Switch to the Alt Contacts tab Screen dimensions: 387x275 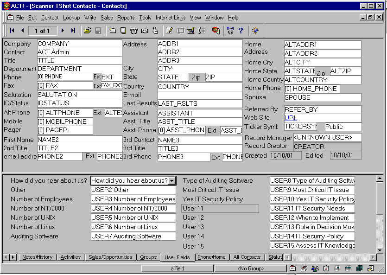point(247,257)
